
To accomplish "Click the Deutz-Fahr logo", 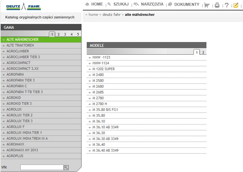I will 24,6.
